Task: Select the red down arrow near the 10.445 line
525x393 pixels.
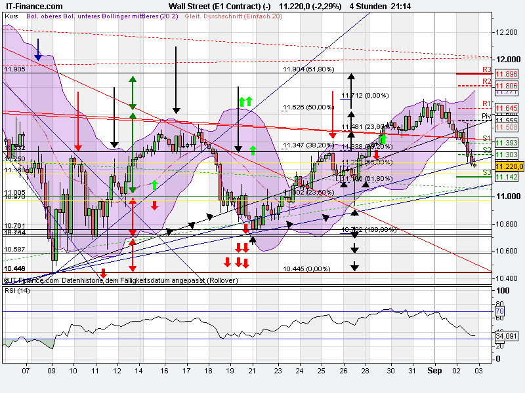Action: pyautogui.click(x=104, y=270)
